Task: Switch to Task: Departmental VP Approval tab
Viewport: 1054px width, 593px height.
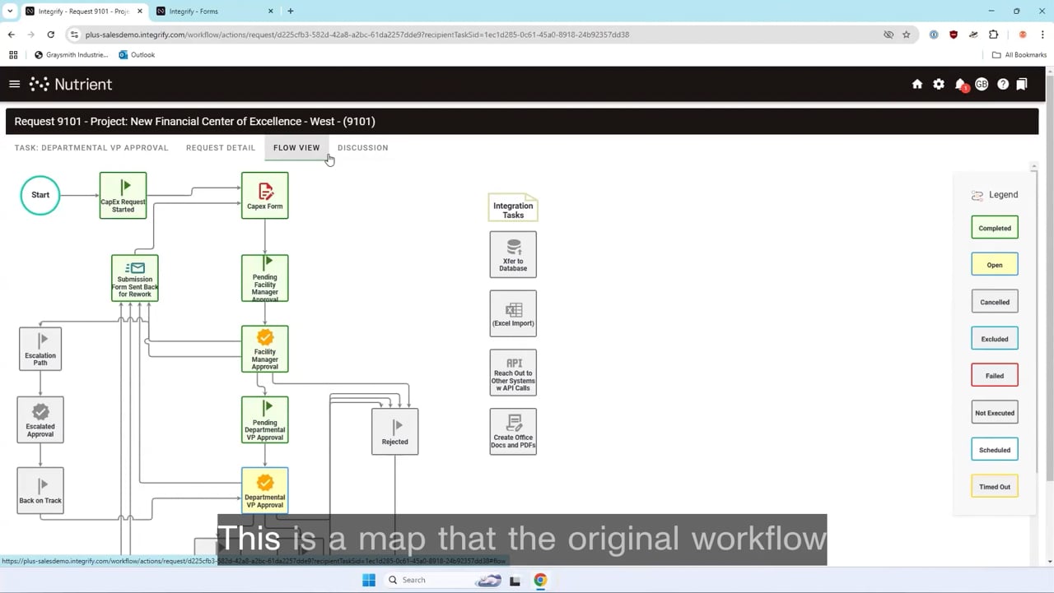Action: (91, 148)
